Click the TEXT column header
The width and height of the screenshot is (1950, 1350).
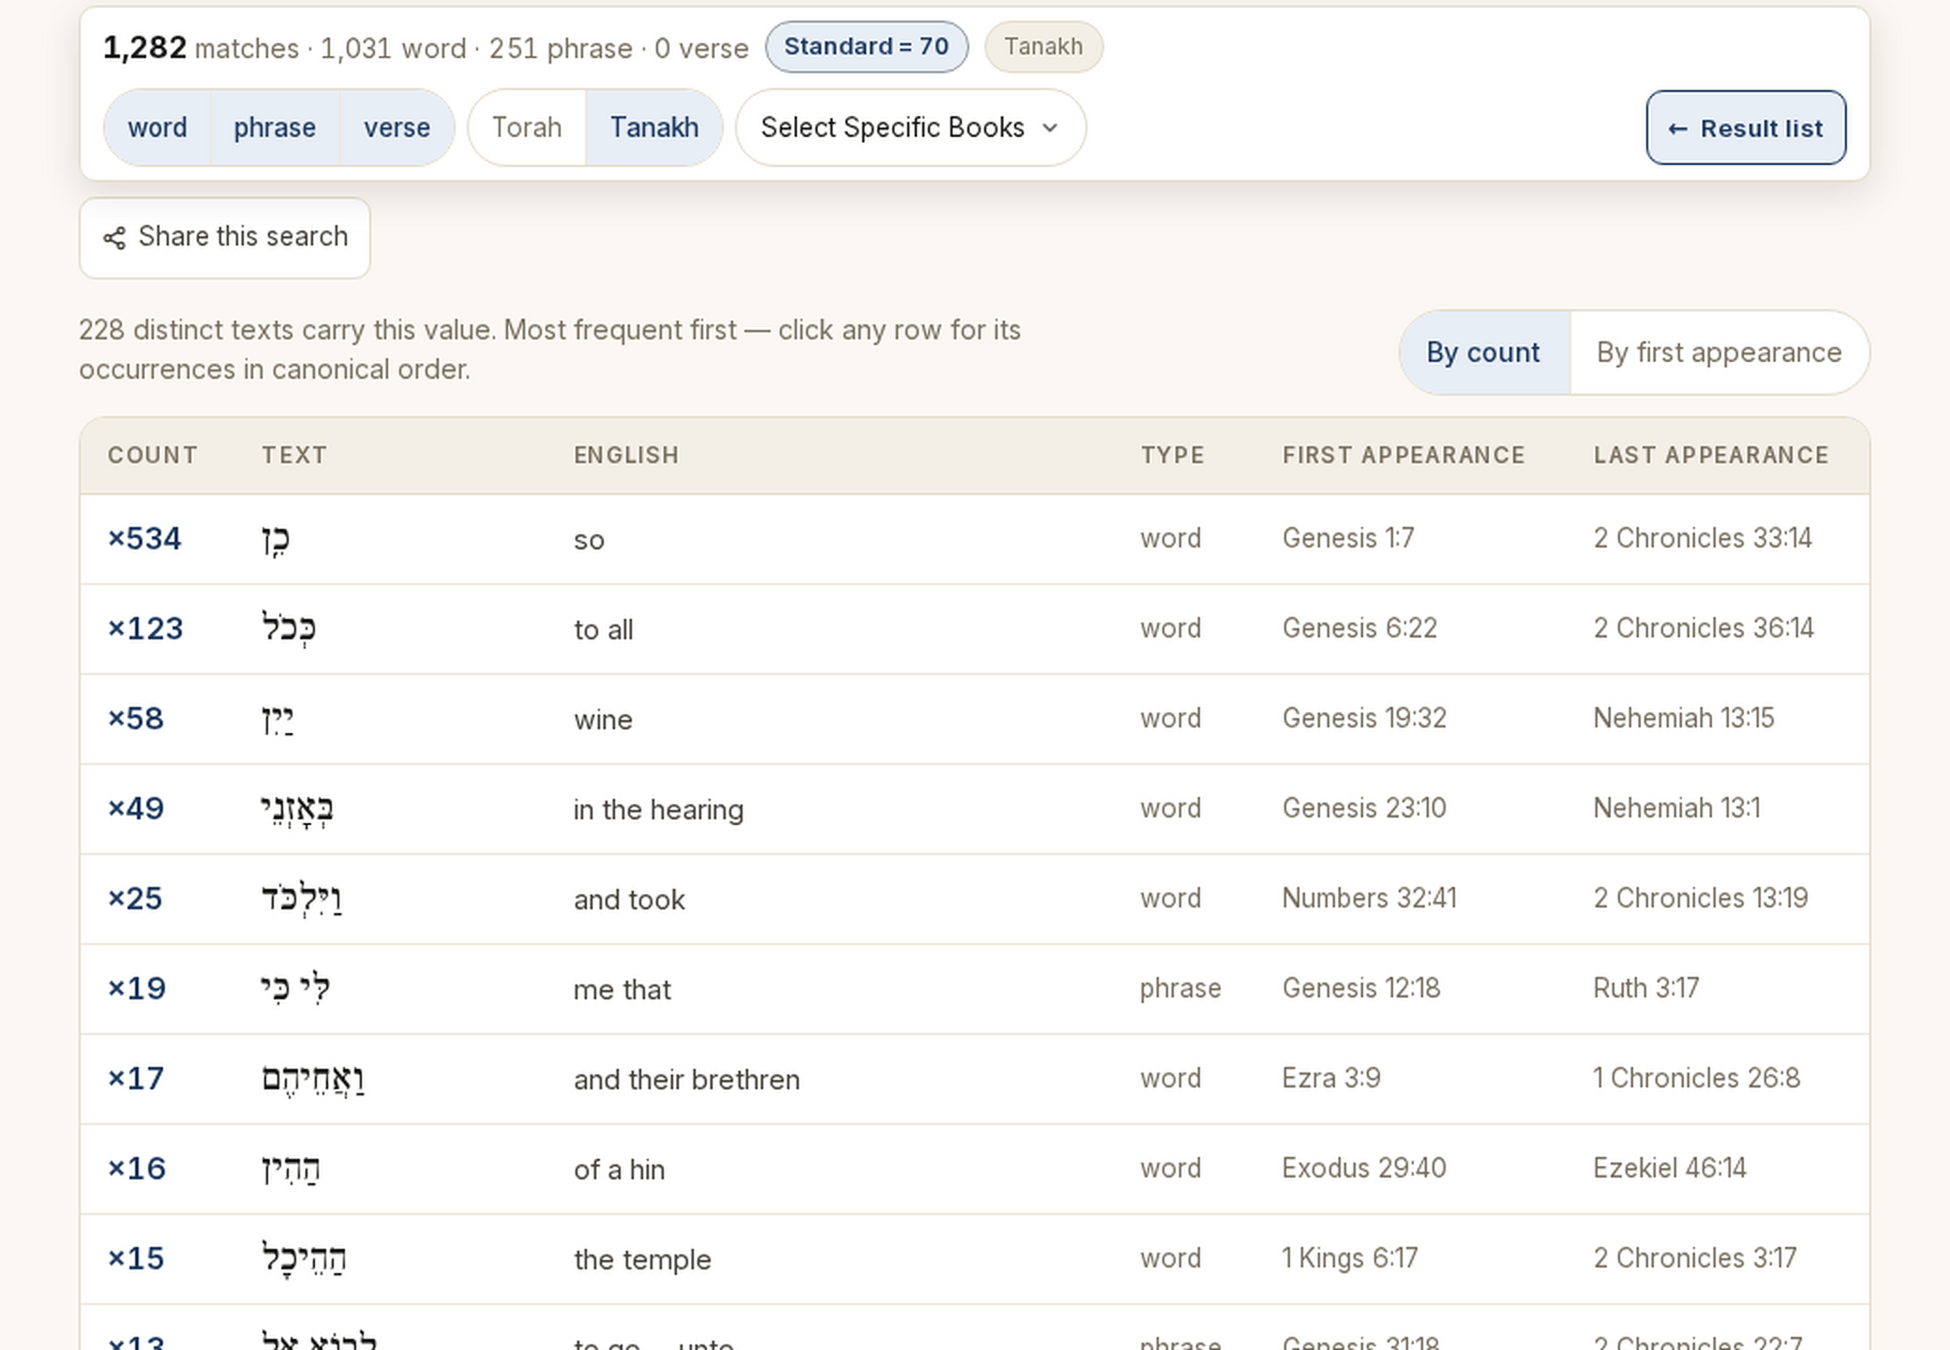click(x=294, y=456)
